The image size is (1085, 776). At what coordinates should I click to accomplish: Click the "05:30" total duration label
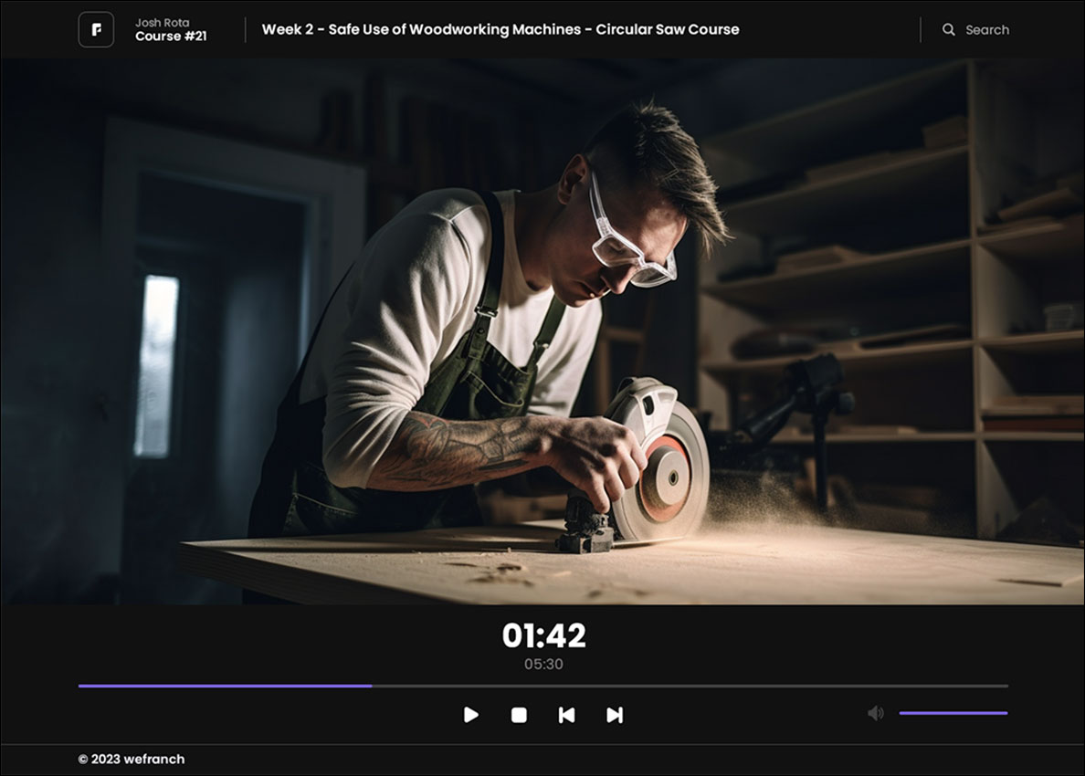click(x=542, y=664)
